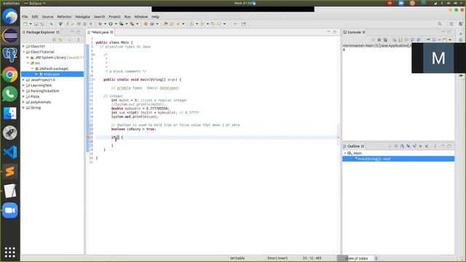Click the External Tools run icon
The height and width of the screenshot is (262, 466).
(x=132, y=24)
